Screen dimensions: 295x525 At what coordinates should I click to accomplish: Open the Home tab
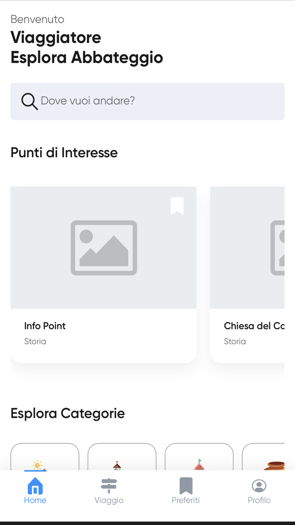(x=35, y=491)
